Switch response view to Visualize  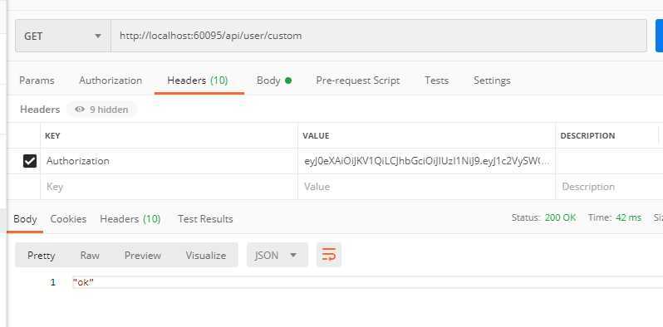click(206, 255)
